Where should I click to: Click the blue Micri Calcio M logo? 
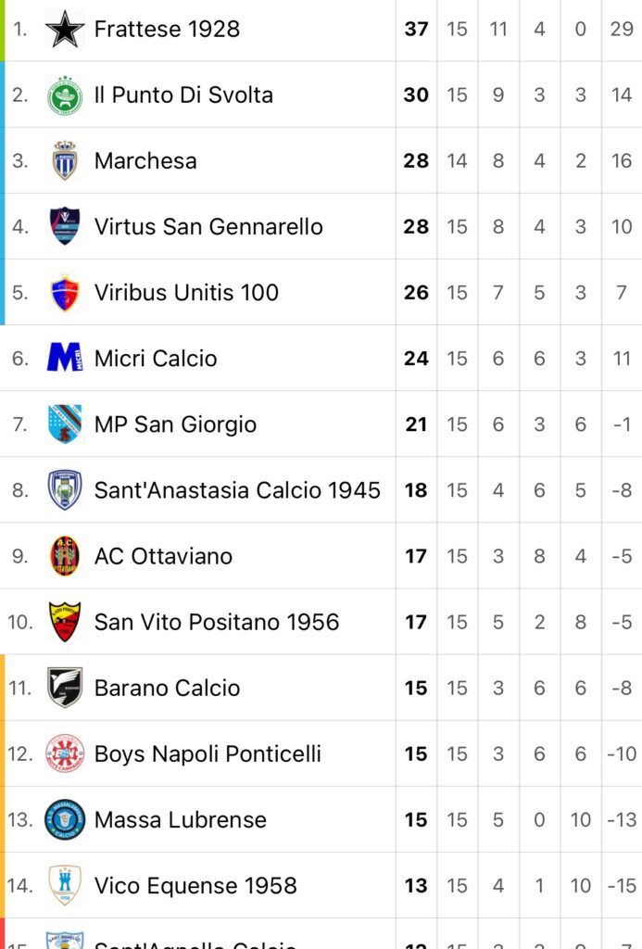pyautogui.click(x=65, y=357)
